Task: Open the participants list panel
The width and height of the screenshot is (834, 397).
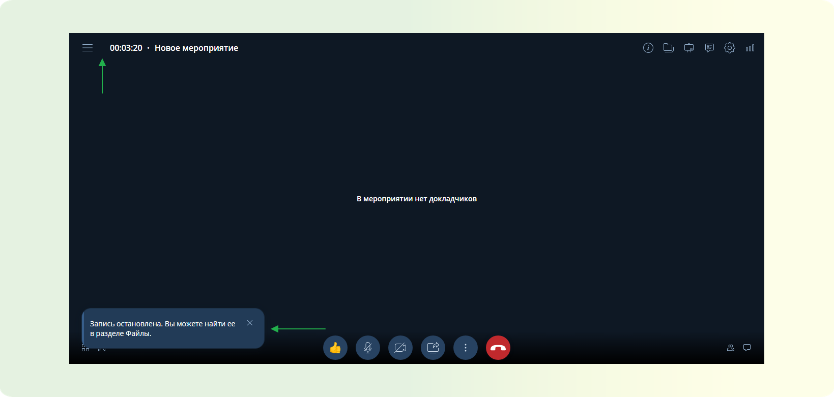Action: pyautogui.click(x=730, y=348)
